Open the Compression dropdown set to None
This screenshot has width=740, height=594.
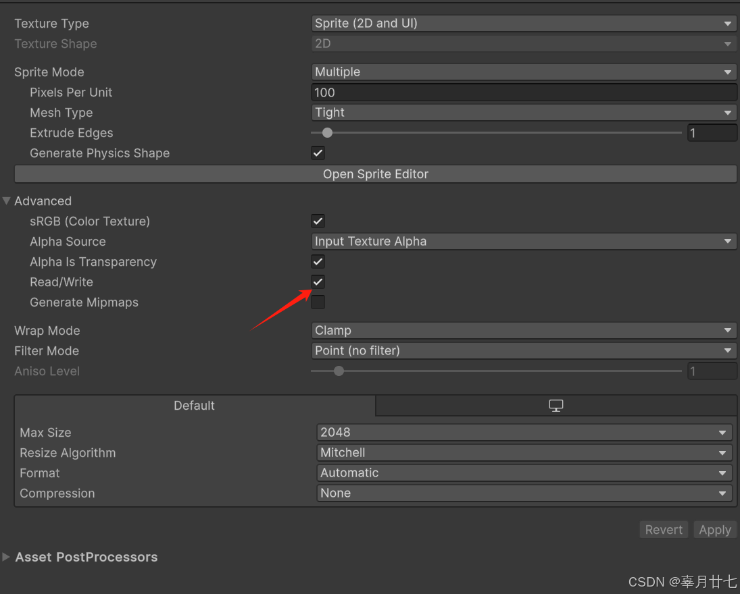524,493
